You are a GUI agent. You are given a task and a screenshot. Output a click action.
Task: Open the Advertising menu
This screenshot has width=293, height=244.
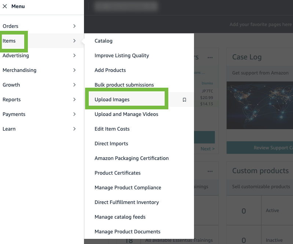(x=42, y=55)
